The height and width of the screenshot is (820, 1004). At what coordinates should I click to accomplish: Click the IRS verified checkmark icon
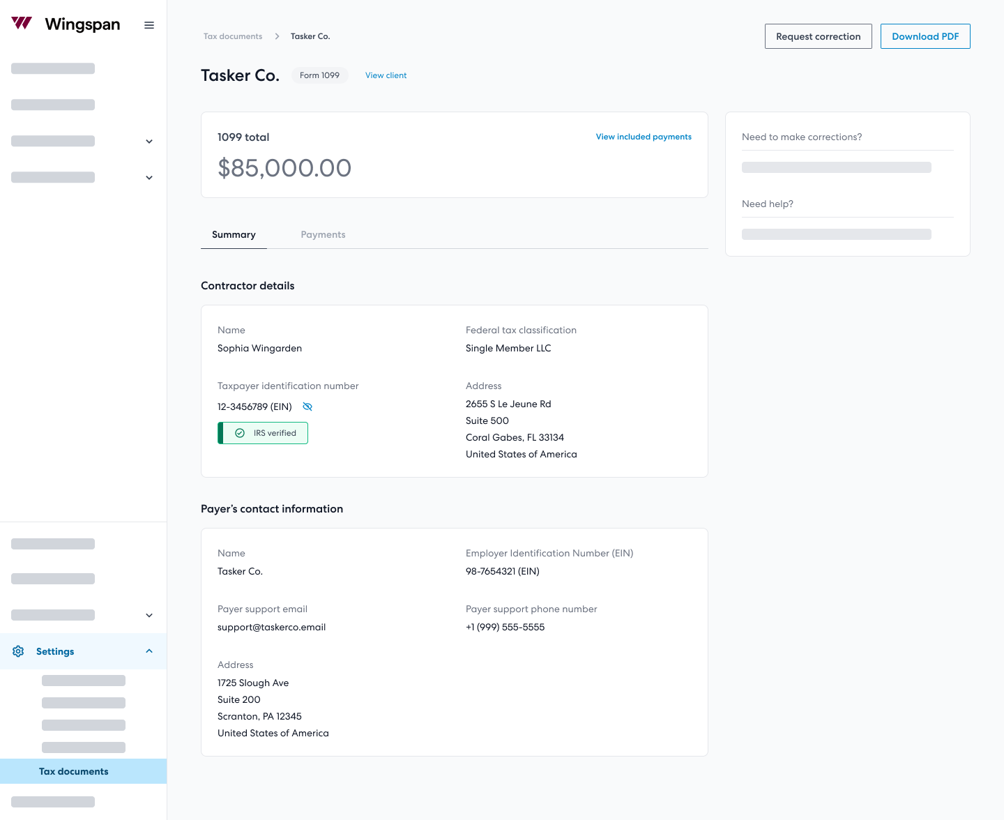240,433
